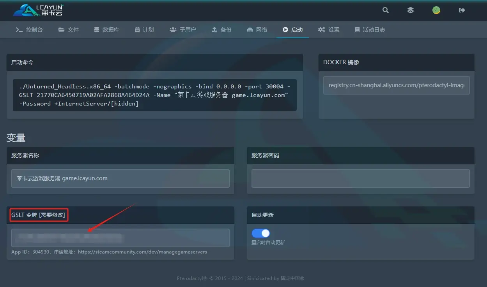This screenshot has width=487, height=287.
Task: Click the 重启时自动更新 description text
Action: (268, 243)
